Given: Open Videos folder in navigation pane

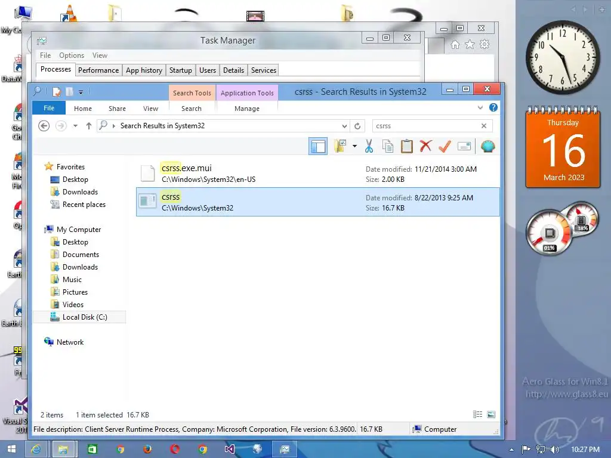Looking at the screenshot, I should (x=73, y=305).
